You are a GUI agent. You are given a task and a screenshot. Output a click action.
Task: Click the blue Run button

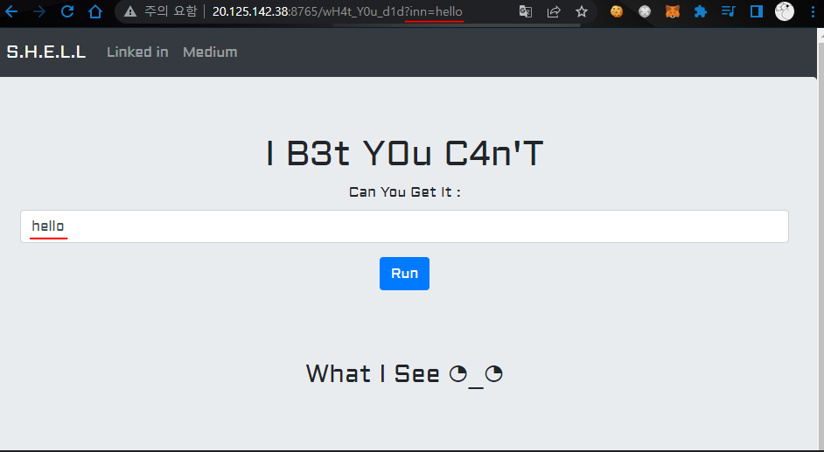[405, 274]
